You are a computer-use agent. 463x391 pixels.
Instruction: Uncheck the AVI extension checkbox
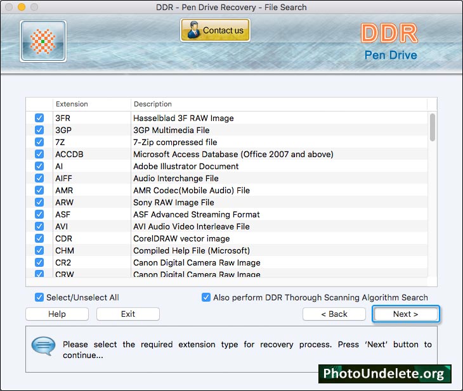[39, 226]
